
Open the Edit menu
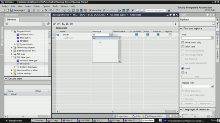[x=13, y=6]
